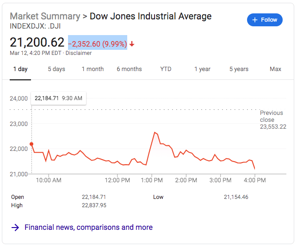
Task: Open the 1 month chart range
Action: [93, 69]
